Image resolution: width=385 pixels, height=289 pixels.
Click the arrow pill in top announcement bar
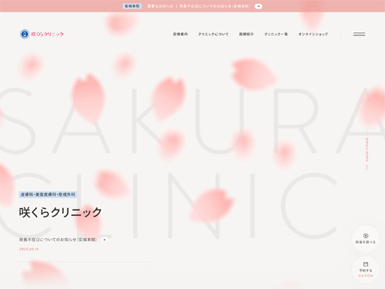(258, 6)
